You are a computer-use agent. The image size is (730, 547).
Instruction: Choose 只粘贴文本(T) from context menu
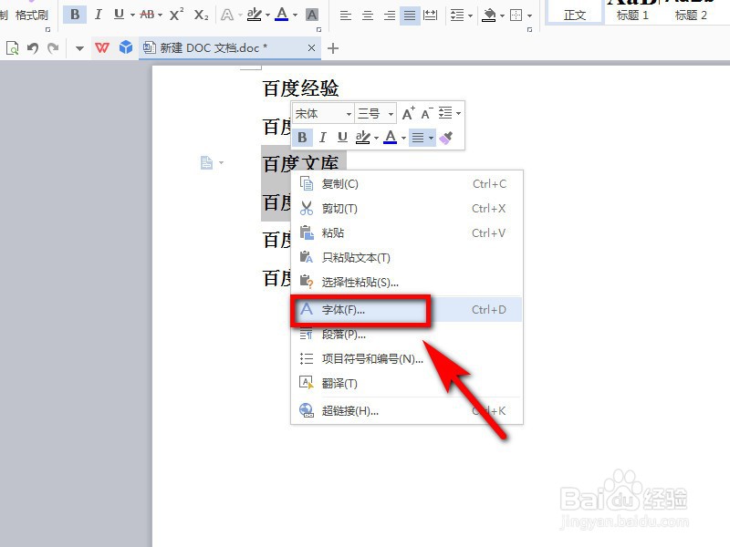pyautogui.click(x=406, y=258)
